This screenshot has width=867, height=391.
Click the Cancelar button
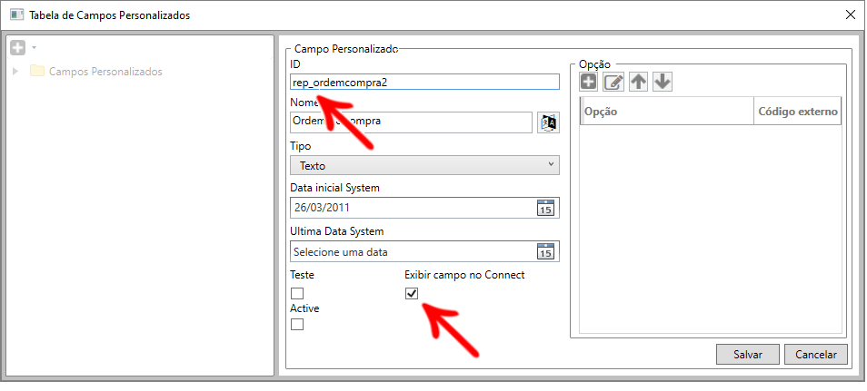[815, 355]
